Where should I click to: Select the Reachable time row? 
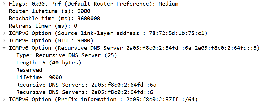(55, 19)
